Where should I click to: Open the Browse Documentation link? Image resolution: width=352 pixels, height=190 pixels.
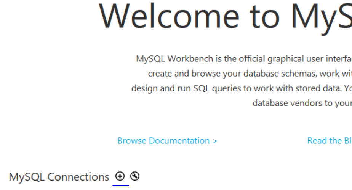click(167, 141)
